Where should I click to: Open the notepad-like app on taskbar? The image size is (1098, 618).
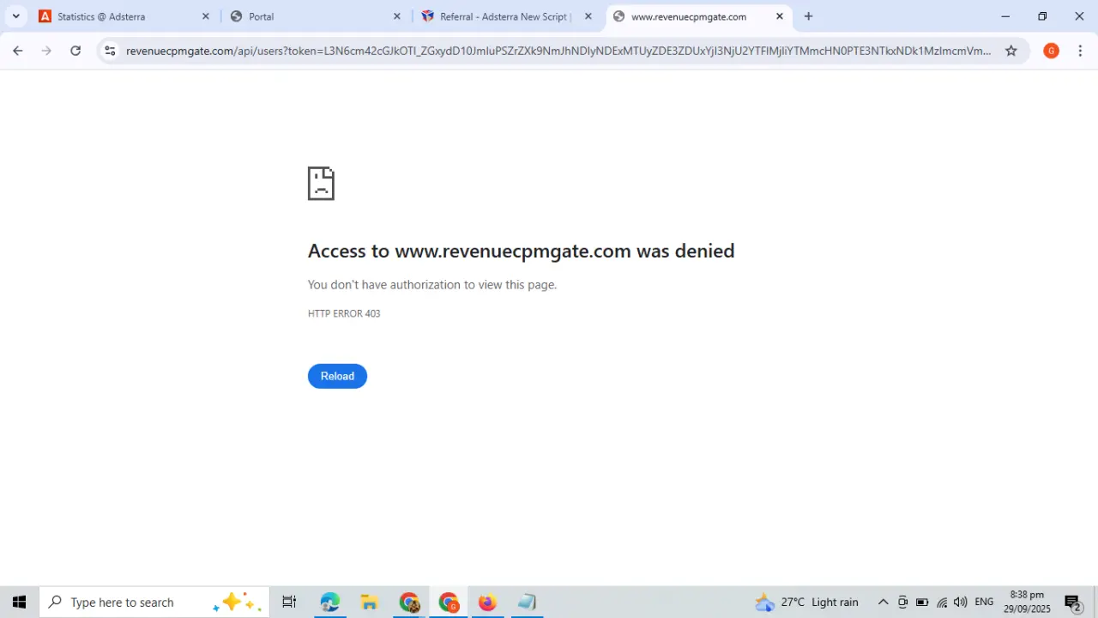coord(527,602)
